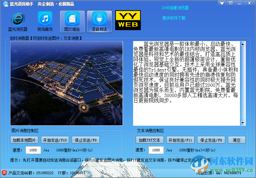Open 2345加速浏览器 link
Image resolution: width=256 pixels, height=178 pixels.
click(175, 8)
